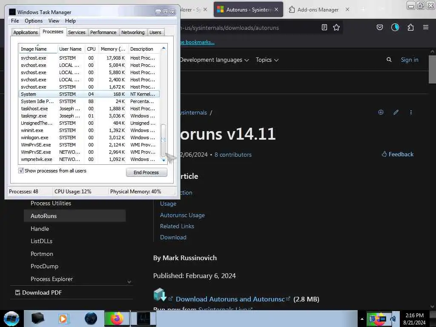The height and width of the screenshot is (327, 436).
Task: Click the Task Manager taskbar button
Action: click(143, 318)
